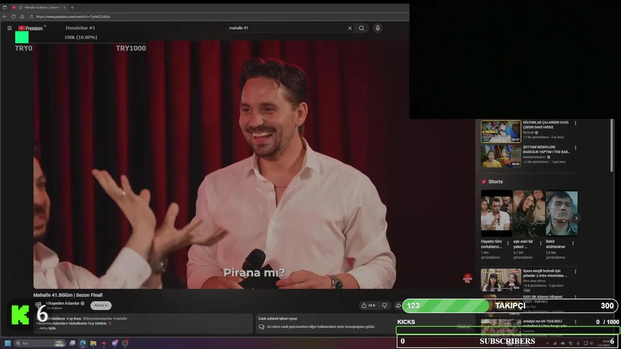Subscribe using the 'Abone ol' button
The width and height of the screenshot is (621, 349).
[x=101, y=305]
